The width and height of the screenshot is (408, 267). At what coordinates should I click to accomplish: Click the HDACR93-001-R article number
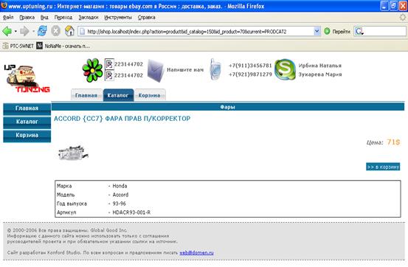point(131,212)
